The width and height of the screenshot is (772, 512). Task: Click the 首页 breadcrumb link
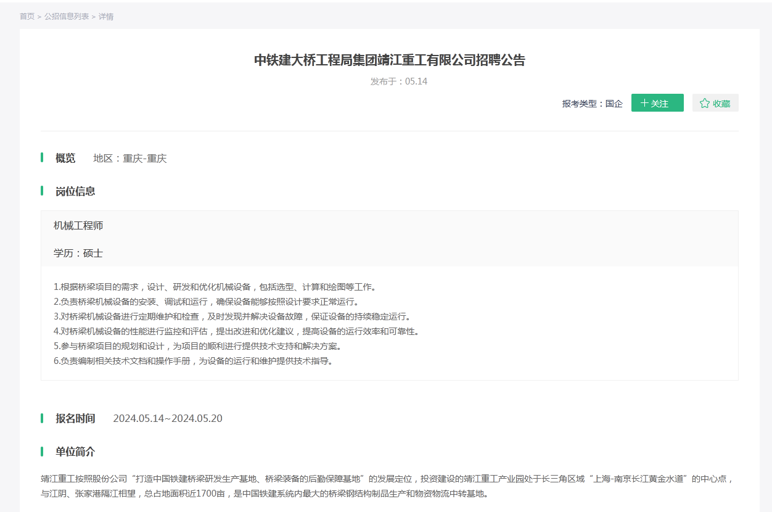point(27,17)
